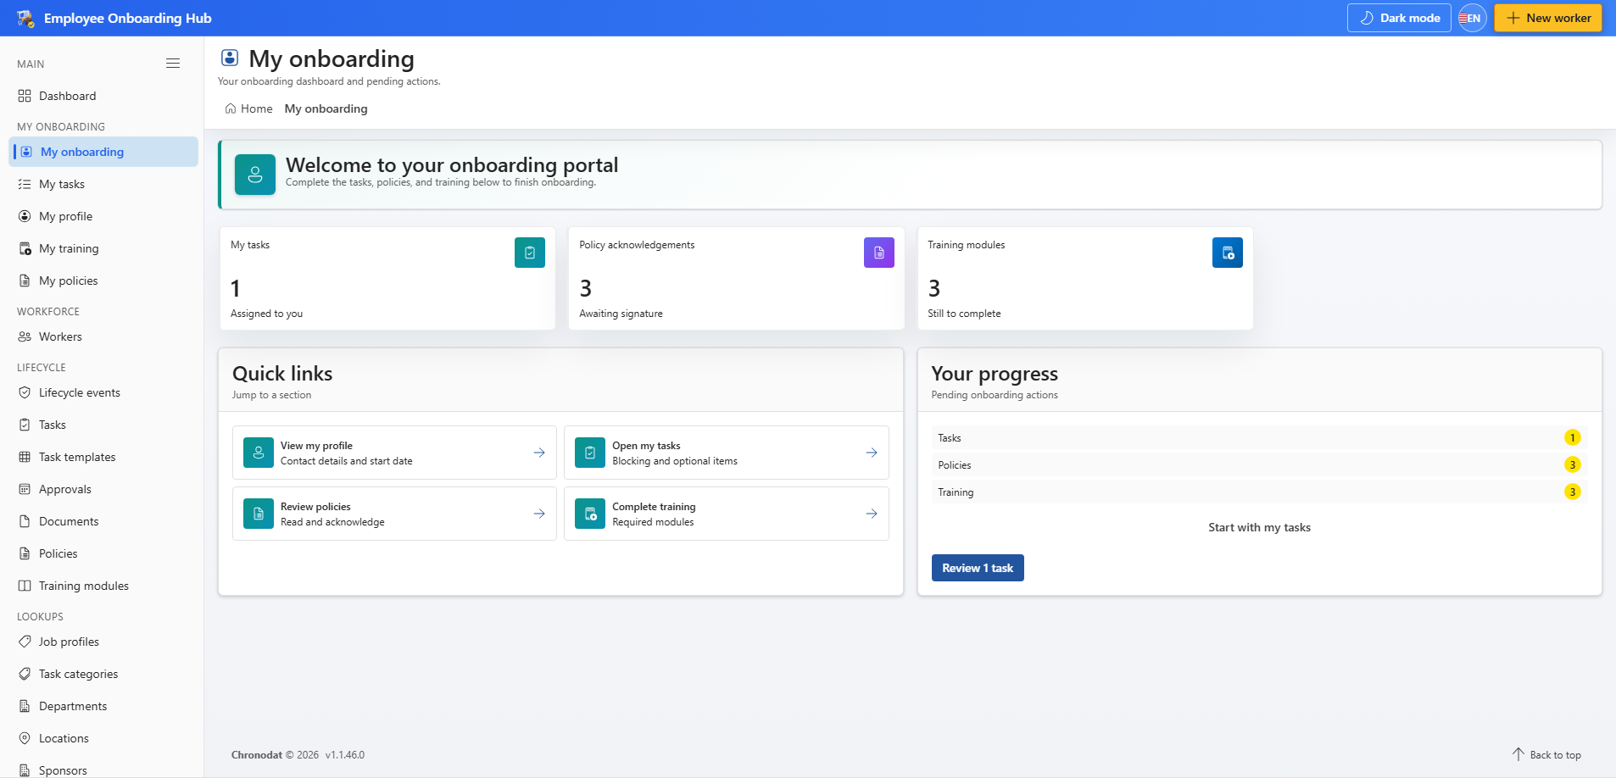Click the View my profile person icon
The height and width of the screenshot is (778, 1616).
pyautogui.click(x=259, y=453)
